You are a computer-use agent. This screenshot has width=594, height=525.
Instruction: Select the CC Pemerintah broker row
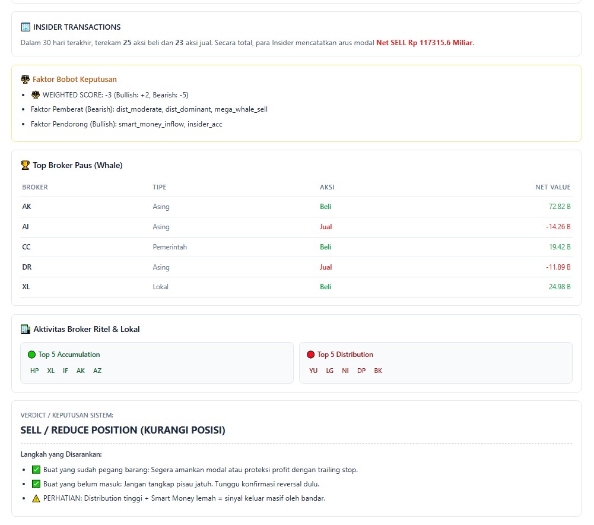296,247
